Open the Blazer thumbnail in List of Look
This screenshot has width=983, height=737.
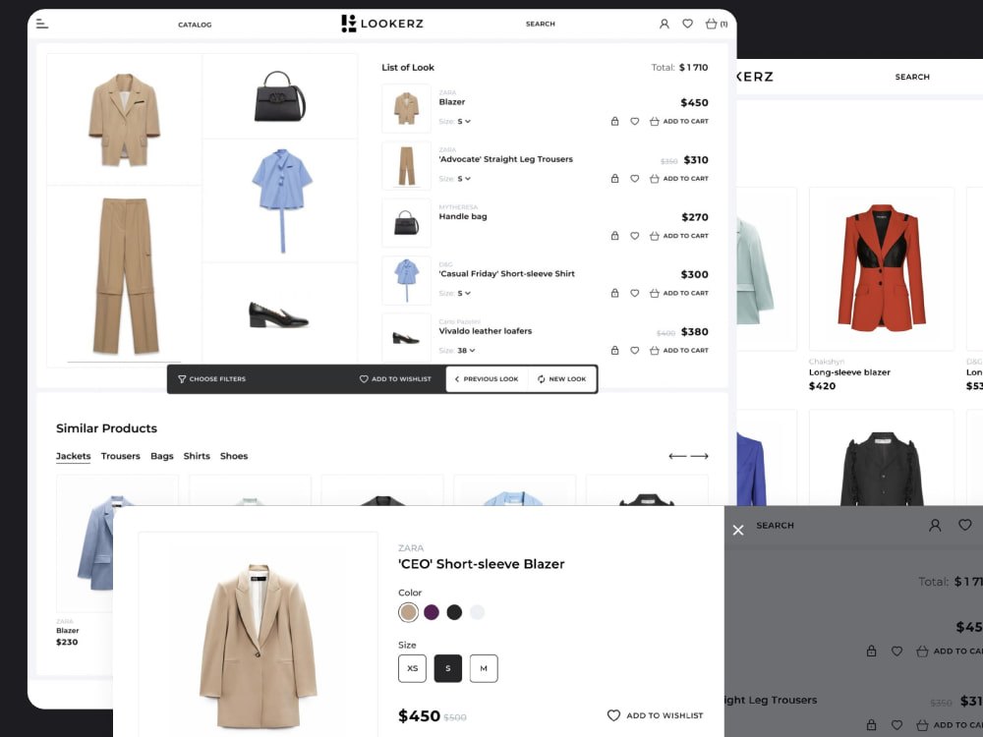[406, 108]
